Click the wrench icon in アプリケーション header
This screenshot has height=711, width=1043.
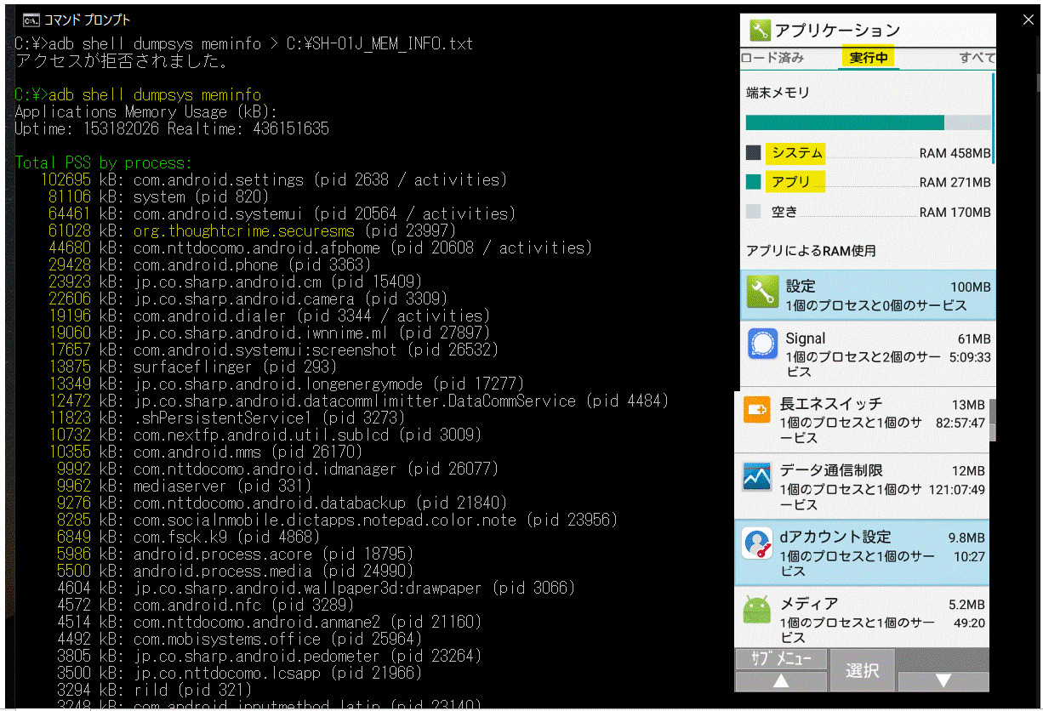click(x=760, y=31)
